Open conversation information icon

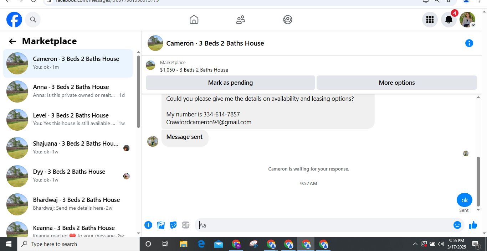[x=469, y=43]
